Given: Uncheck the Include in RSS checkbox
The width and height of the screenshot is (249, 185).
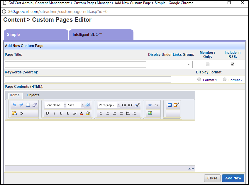Looking at the screenshot, I should (x=233, y=64).
